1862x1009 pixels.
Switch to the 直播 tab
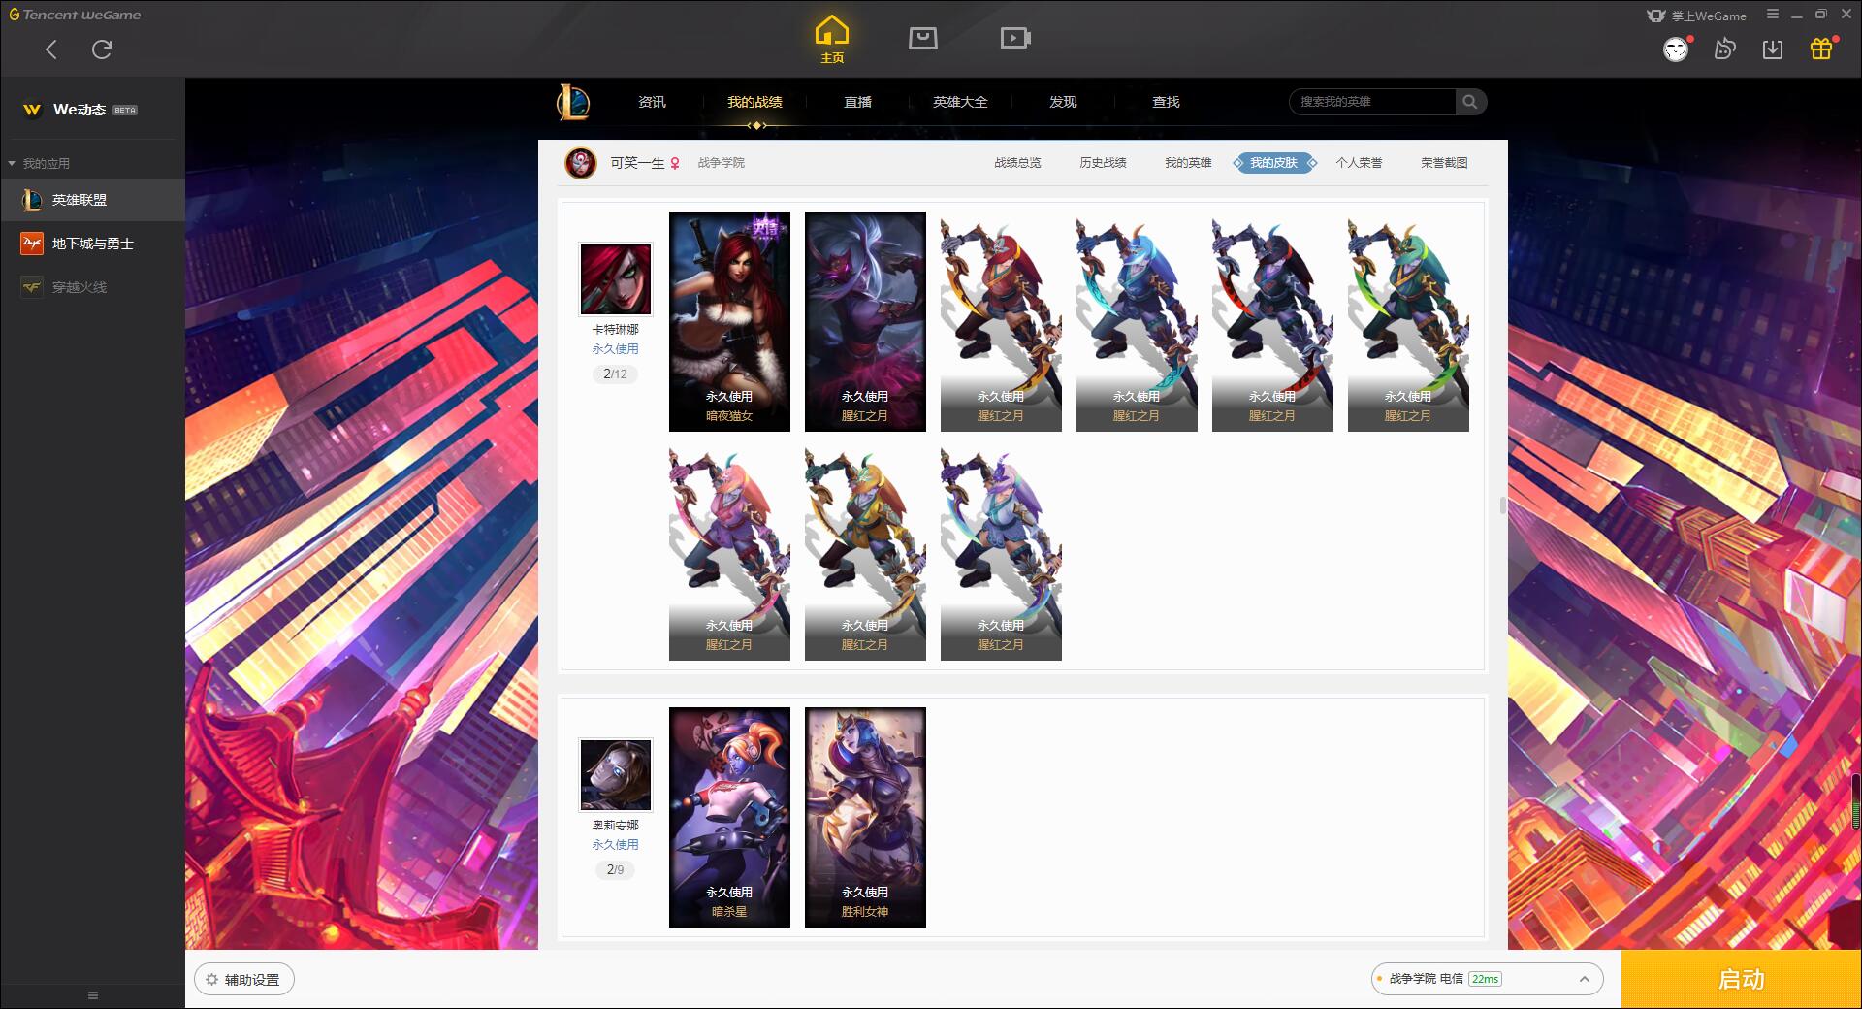[x=857, y=102]
